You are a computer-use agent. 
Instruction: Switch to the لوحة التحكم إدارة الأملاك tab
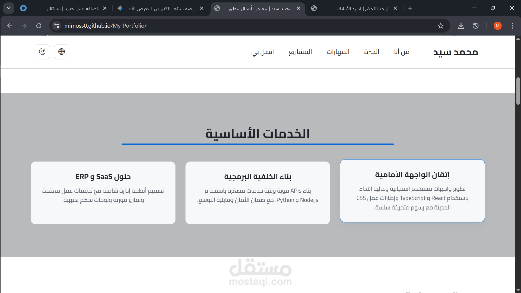point(362,9)
